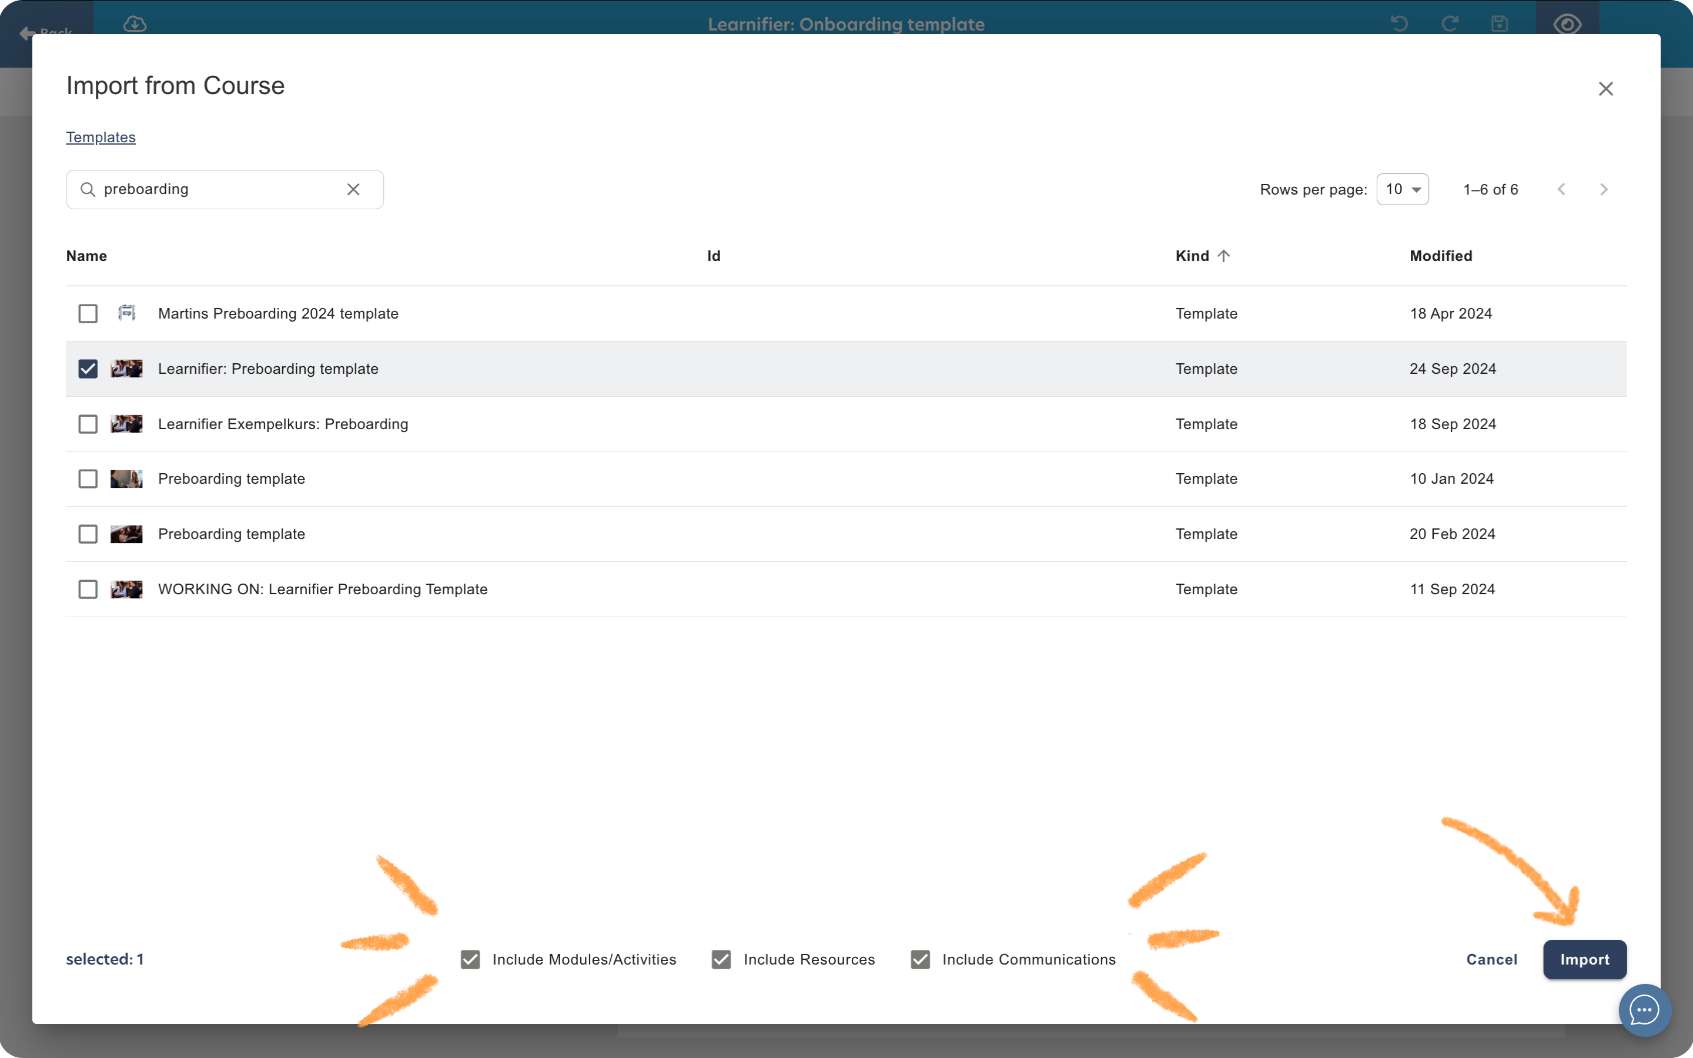Image resolution: width=1693 pixels, height=1058 pixels.
Task: Click 'Martins Preboarding 2024 template' name
Action: click(279, 313)
